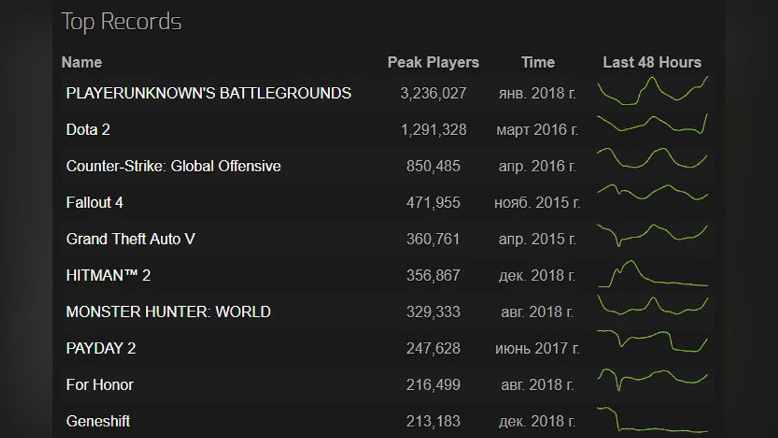Open the Fallout 4 entry
Image resolution: width=778 pixels, height=438 pixels.
pos(95,202)
